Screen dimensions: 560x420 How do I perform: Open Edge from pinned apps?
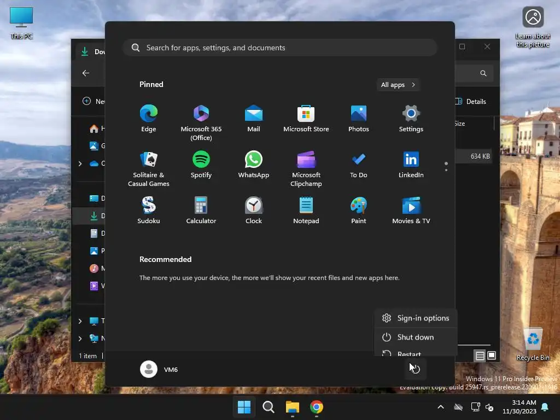[x=149, y=119]
